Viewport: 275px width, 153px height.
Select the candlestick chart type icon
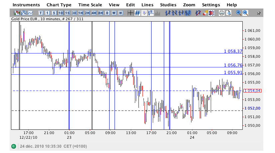pos(17,13)
